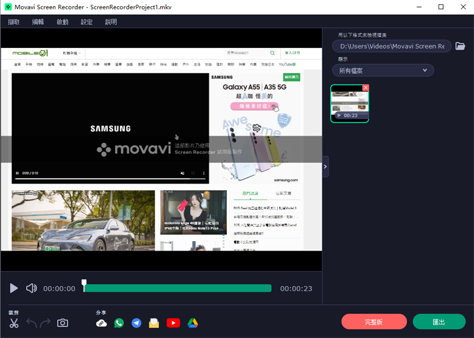Select the scissors cut tool
Screen dimensions: 474x338
14,323
